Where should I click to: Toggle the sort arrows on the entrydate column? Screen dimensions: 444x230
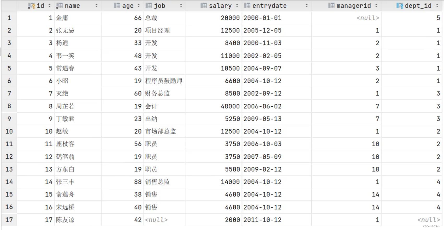click(x=306, y=5)
